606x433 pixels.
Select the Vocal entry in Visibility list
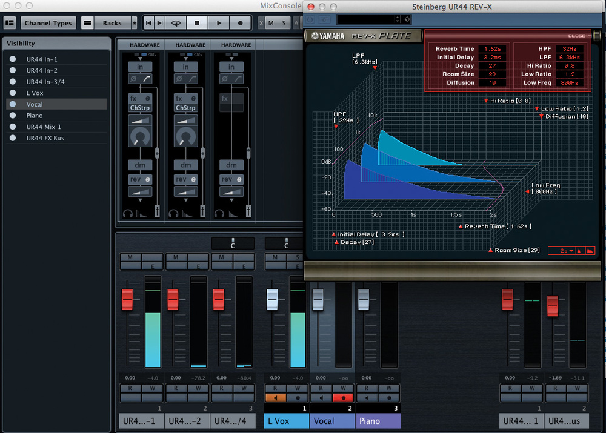pyautogui.click(x=35, y=104)
